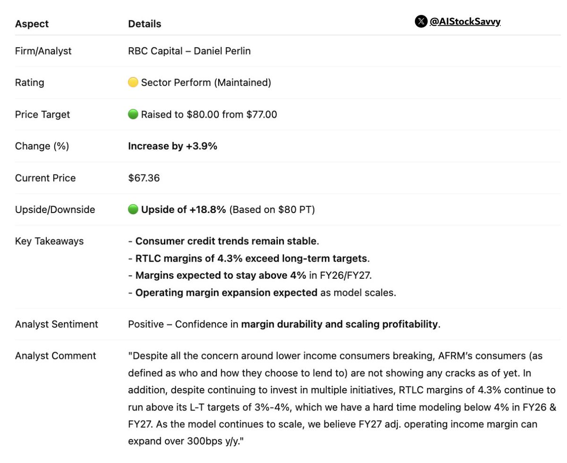Click Operating margin expansion expected line
Image resolution: width=567 pixels, height=463 pixels.
pyautogui.click(x=262, y=292)
